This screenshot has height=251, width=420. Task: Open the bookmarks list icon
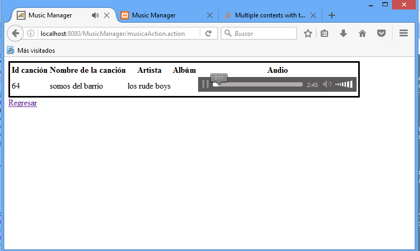(324, 33)
